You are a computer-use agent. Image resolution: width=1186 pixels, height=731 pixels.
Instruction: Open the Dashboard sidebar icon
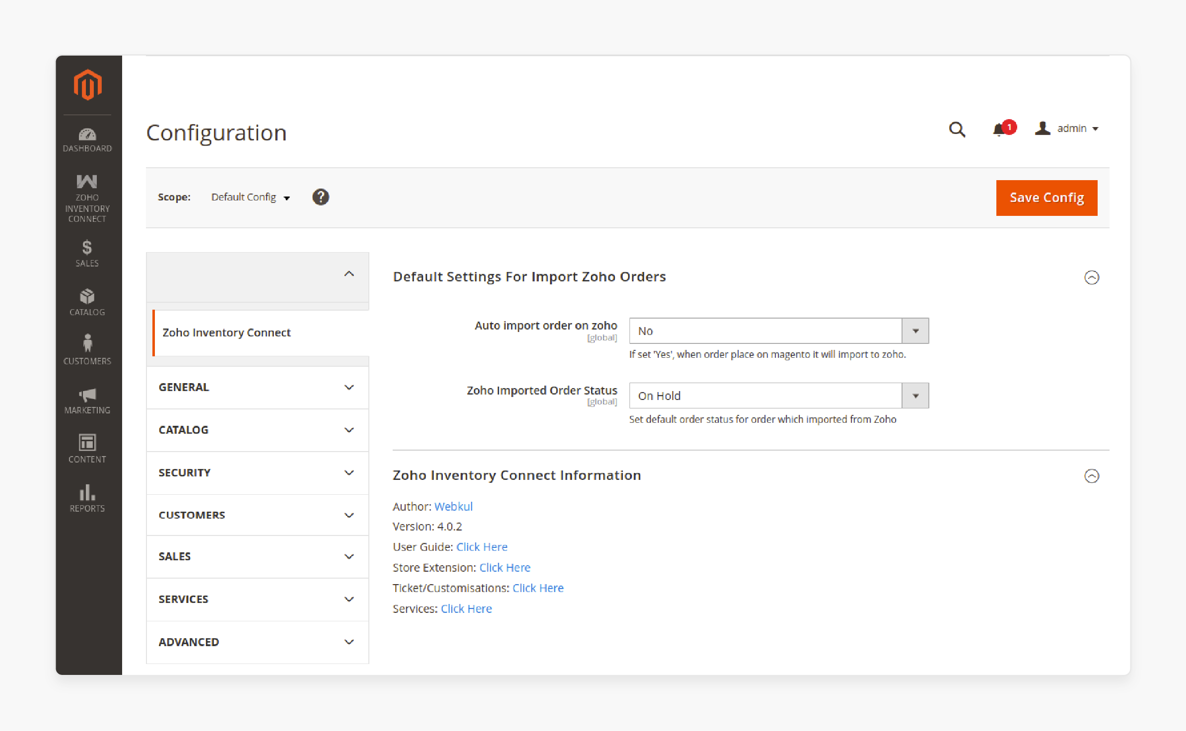(87, 140)
